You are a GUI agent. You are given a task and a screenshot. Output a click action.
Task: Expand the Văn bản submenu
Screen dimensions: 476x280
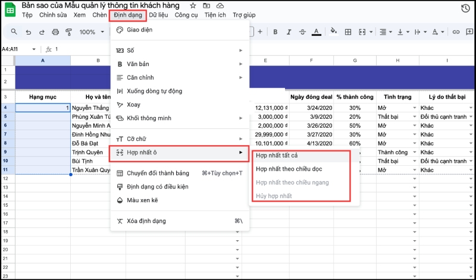[180, 64]
